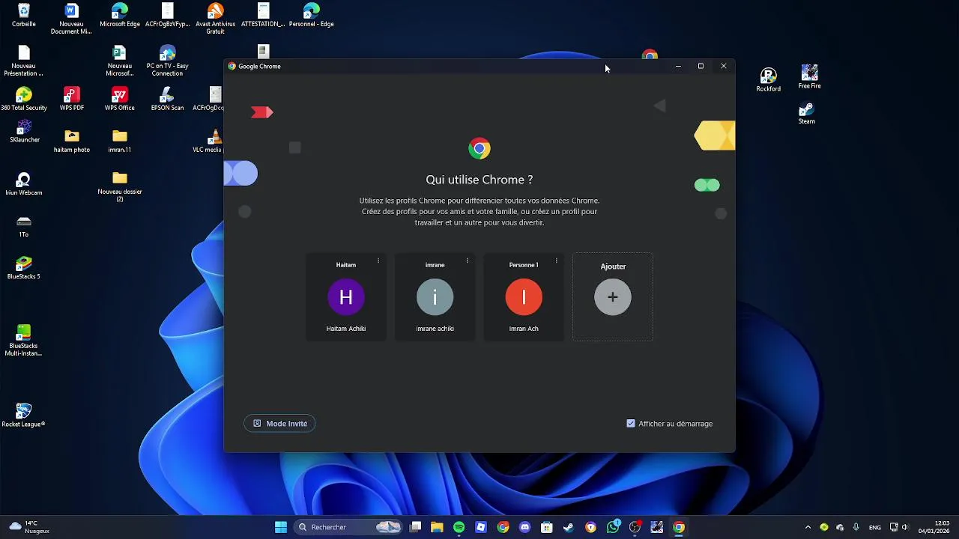The height and width of the screenshot is (539, 959).
Task: Close the Google Chrome profile window
Action: [x=724, y=66]
